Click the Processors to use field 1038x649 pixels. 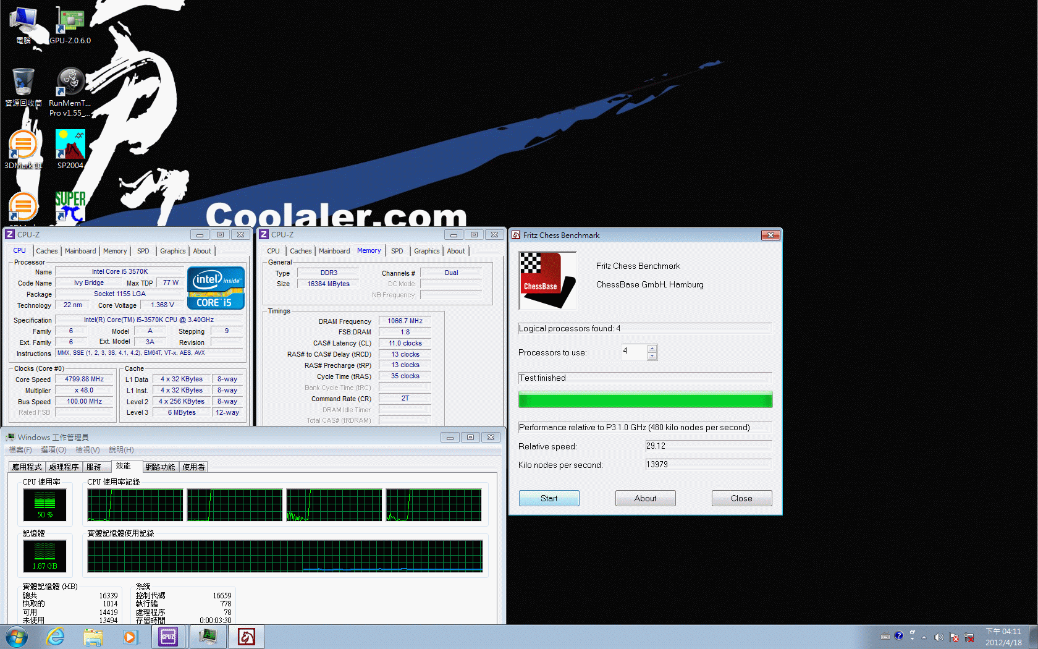coord(635,352)
